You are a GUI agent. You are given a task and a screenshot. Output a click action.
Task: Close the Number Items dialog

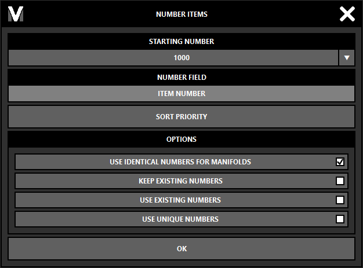[347, 14]
